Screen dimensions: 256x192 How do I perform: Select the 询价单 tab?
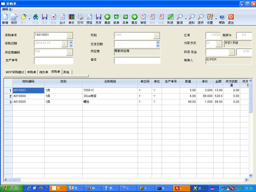[x=43, y=72]
